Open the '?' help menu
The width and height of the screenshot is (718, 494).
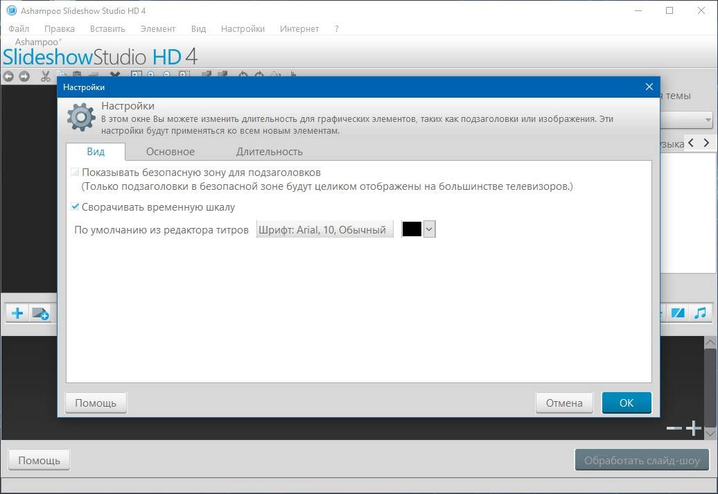tap(337, 28)
